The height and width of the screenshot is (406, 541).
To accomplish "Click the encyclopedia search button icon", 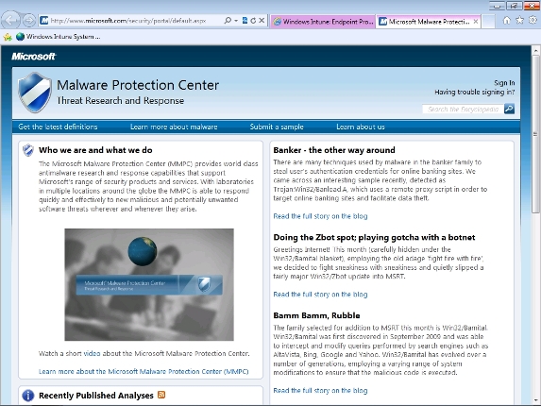I will pos(509,109).
